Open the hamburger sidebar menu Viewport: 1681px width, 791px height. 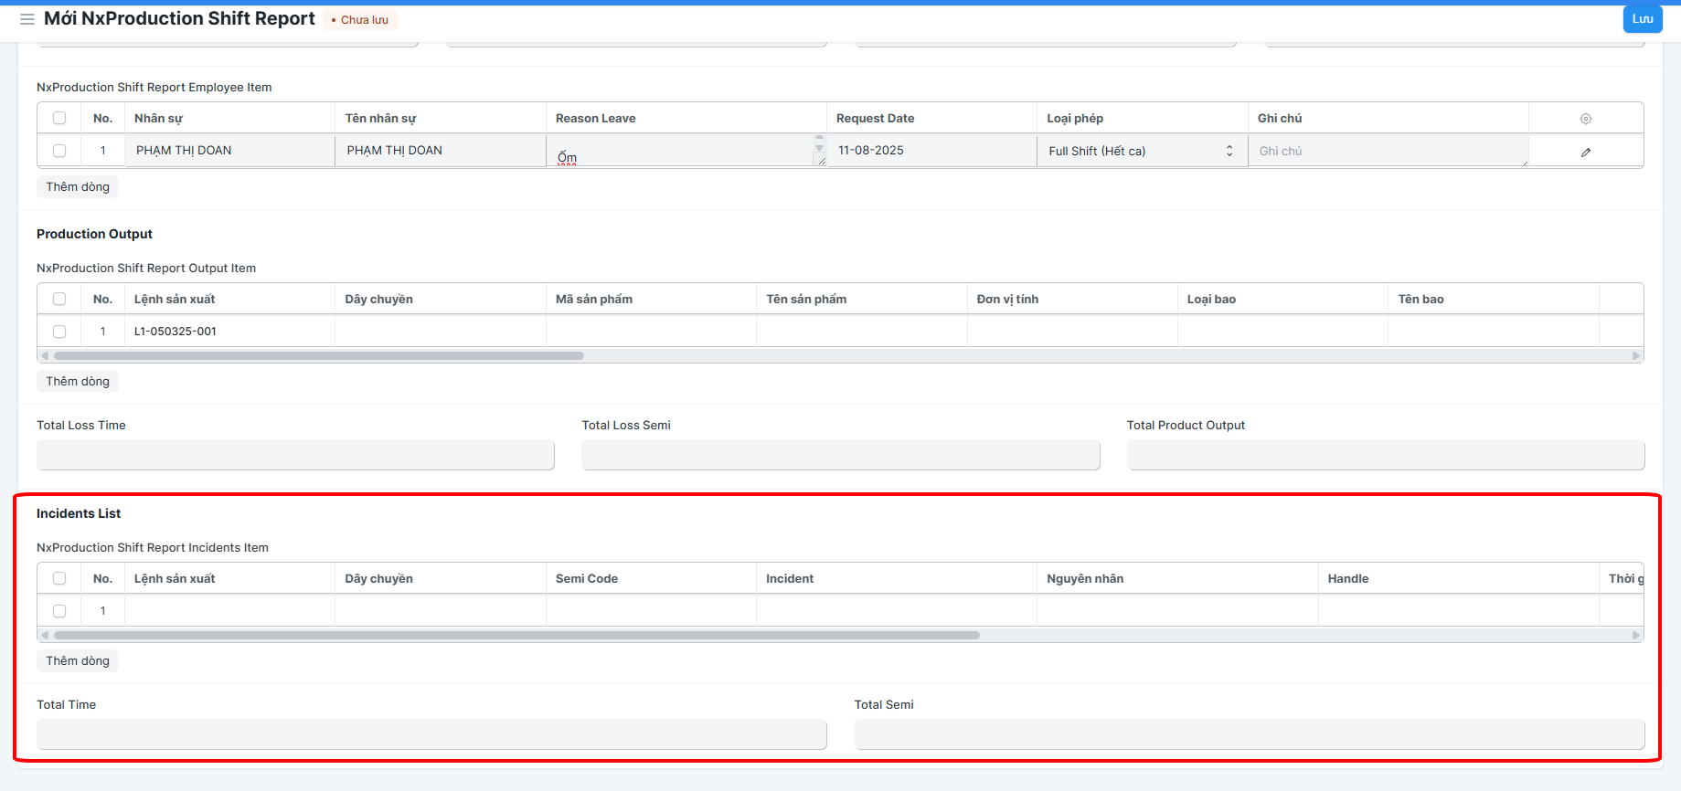pos(27,19)
